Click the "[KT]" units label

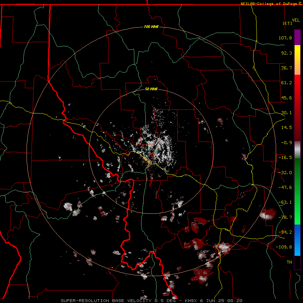click(288, 23)
